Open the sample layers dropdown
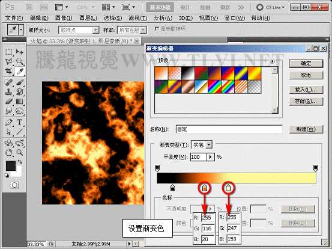 click(143, 30)
